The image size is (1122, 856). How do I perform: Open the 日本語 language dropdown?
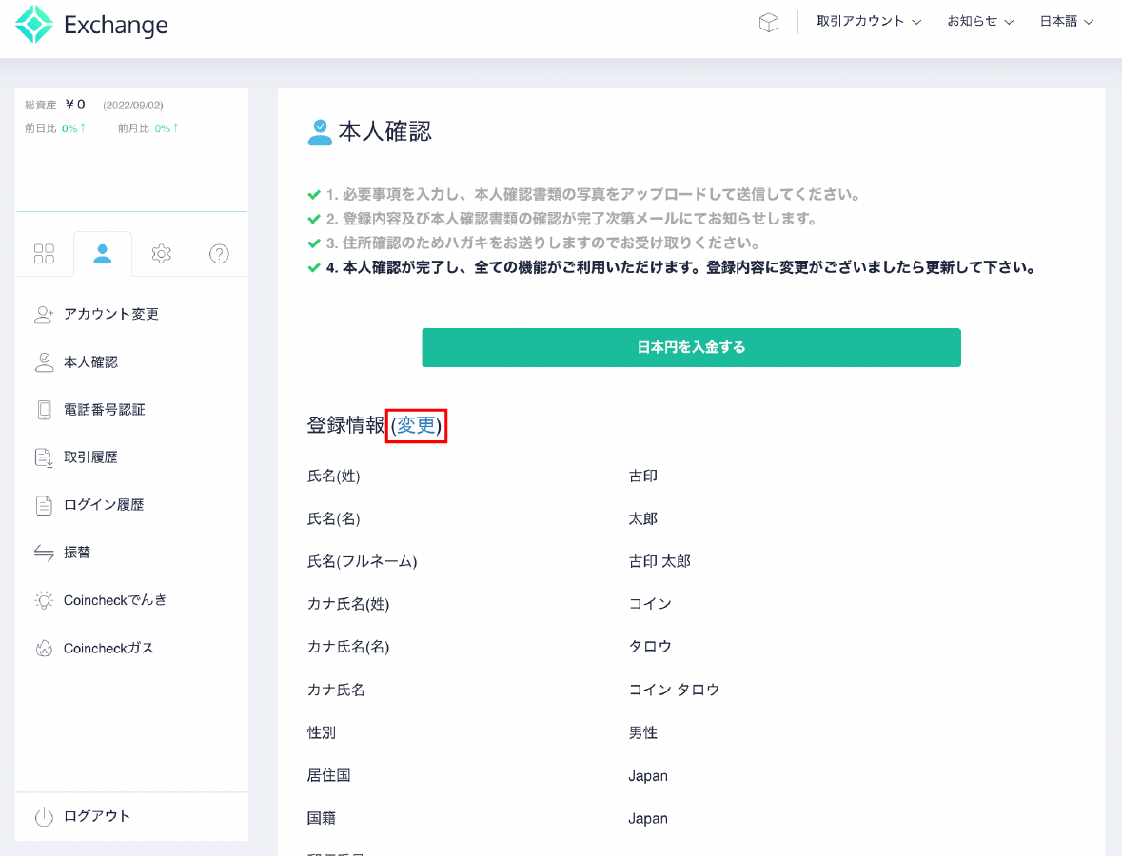coord(1066,22)
